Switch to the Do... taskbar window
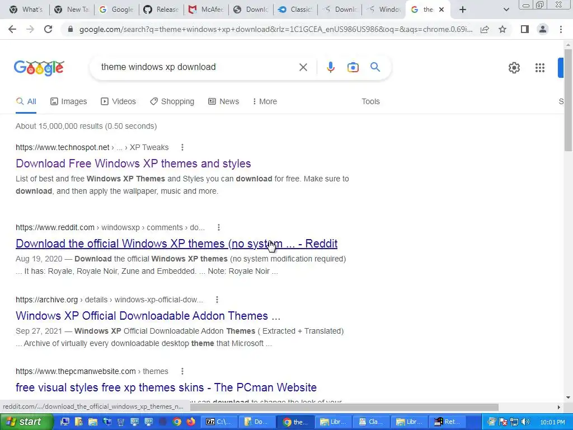The image size is (573, 430). pos(256,422)
